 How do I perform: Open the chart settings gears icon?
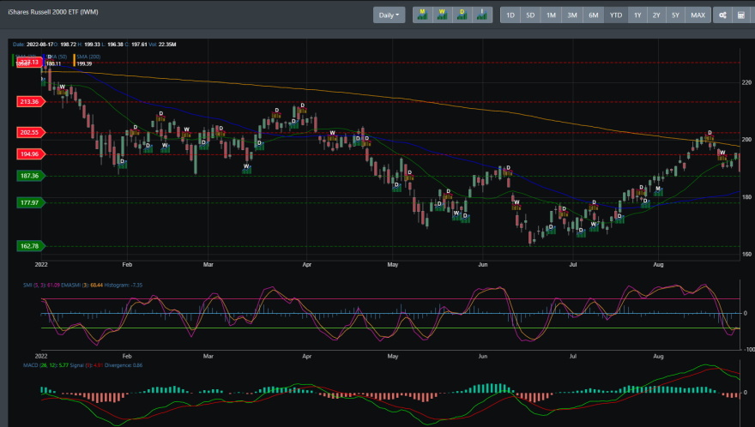coord(722,15)
